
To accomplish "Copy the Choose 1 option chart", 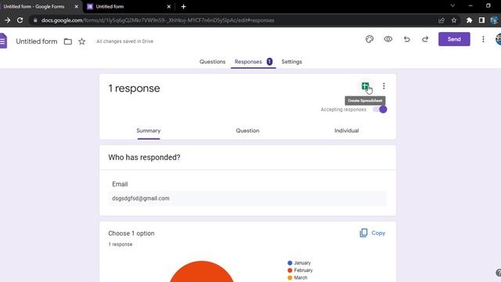I will [373, 233].
